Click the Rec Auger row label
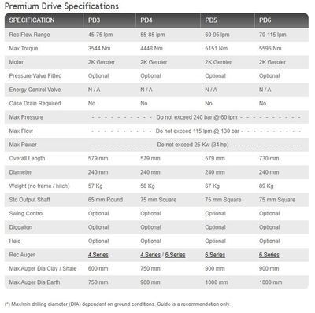Screen dimensions: 315x313 click(x=22, y=255)
